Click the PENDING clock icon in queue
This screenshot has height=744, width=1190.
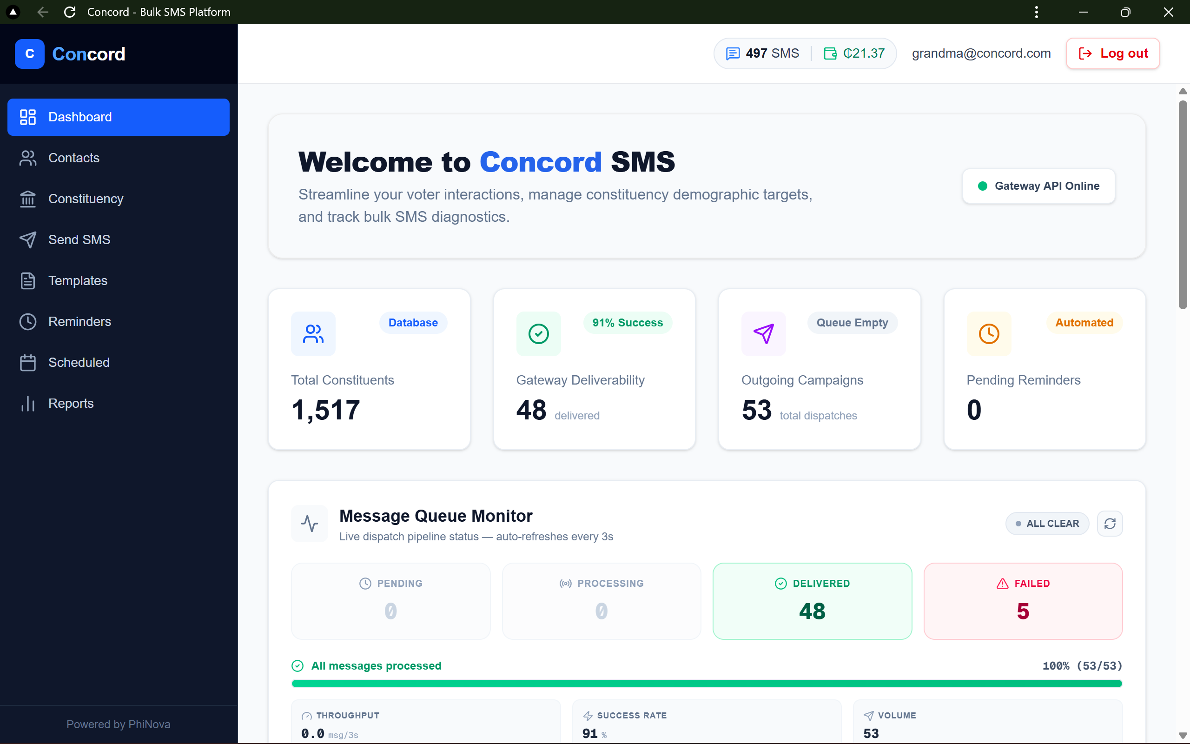tap(365, 584)
